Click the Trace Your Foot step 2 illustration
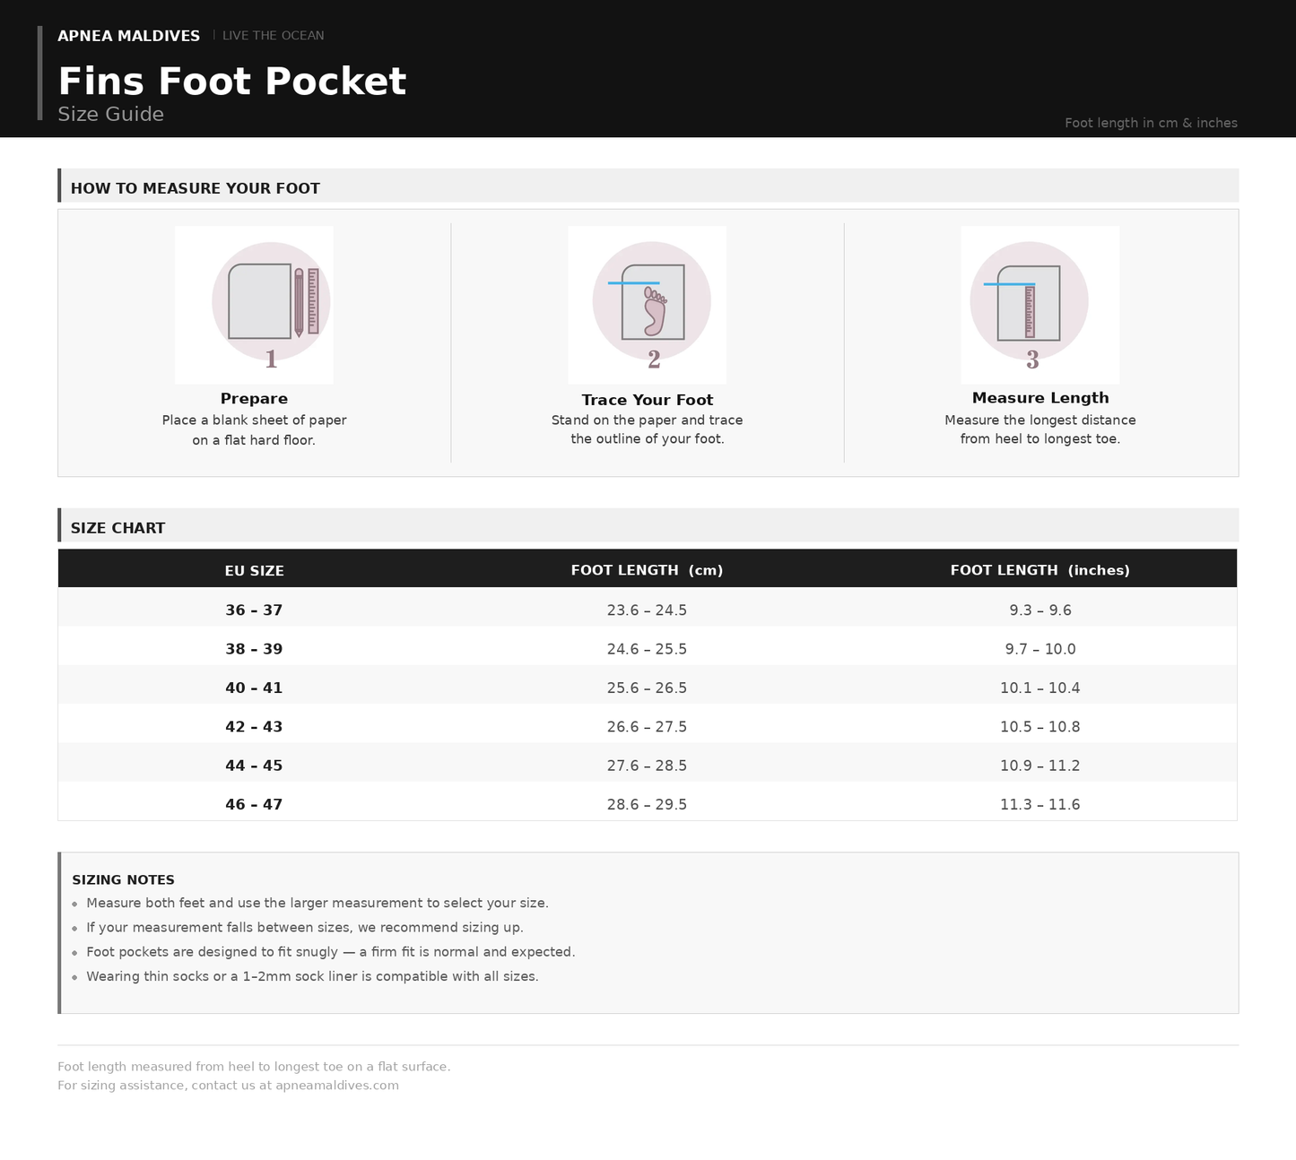The height and width of the screenshot is (1160, 1296). coord(647,305)
